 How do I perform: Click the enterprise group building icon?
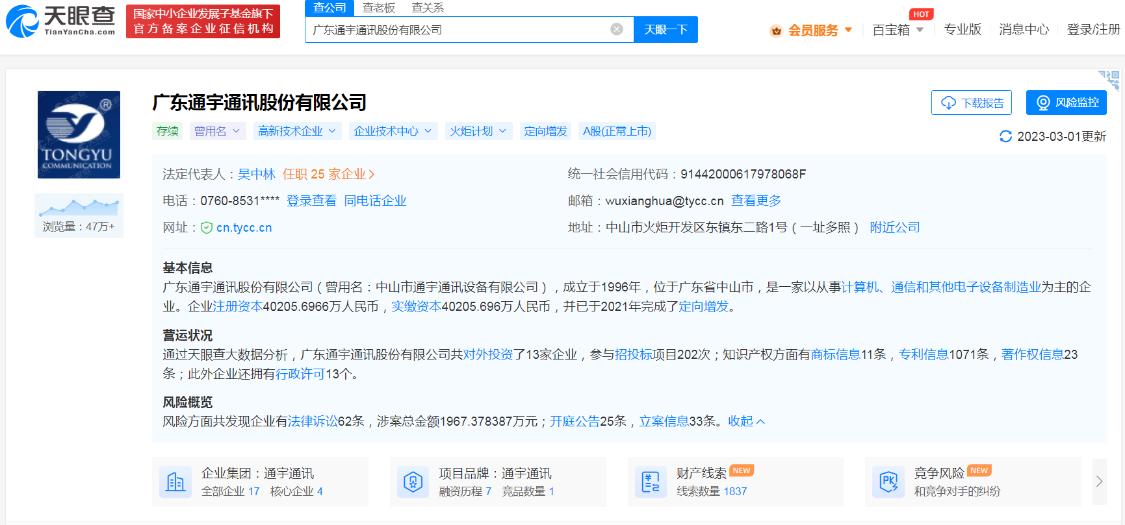coord(175,482)
